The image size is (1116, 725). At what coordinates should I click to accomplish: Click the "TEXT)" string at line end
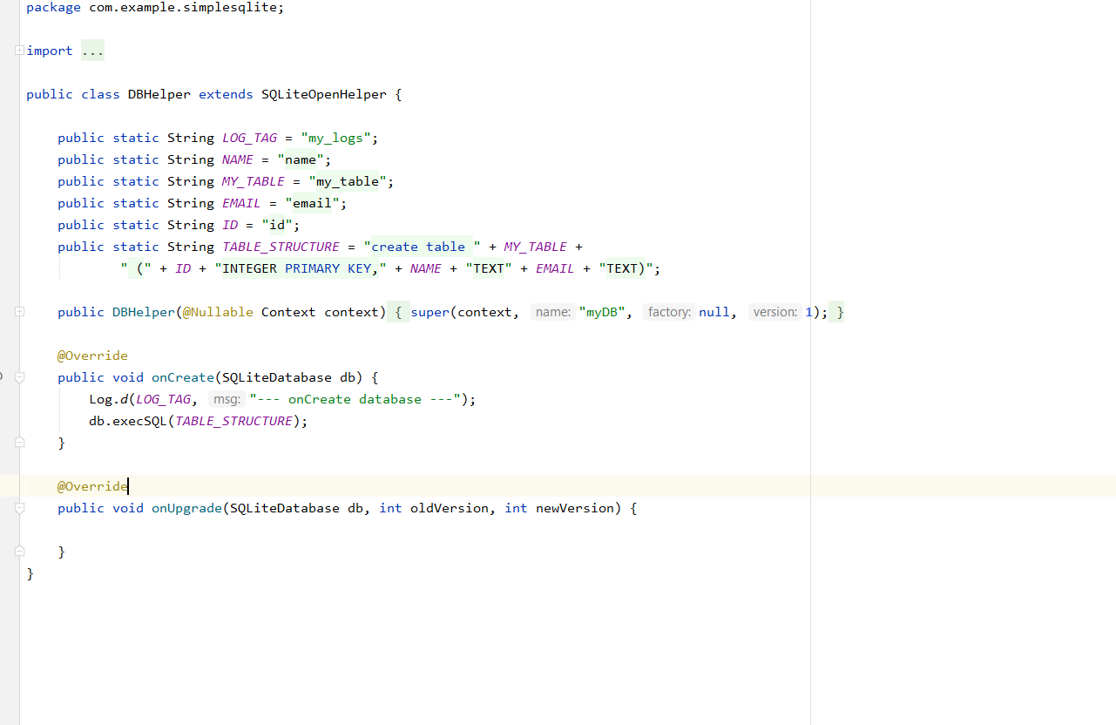tap(626, 268)
